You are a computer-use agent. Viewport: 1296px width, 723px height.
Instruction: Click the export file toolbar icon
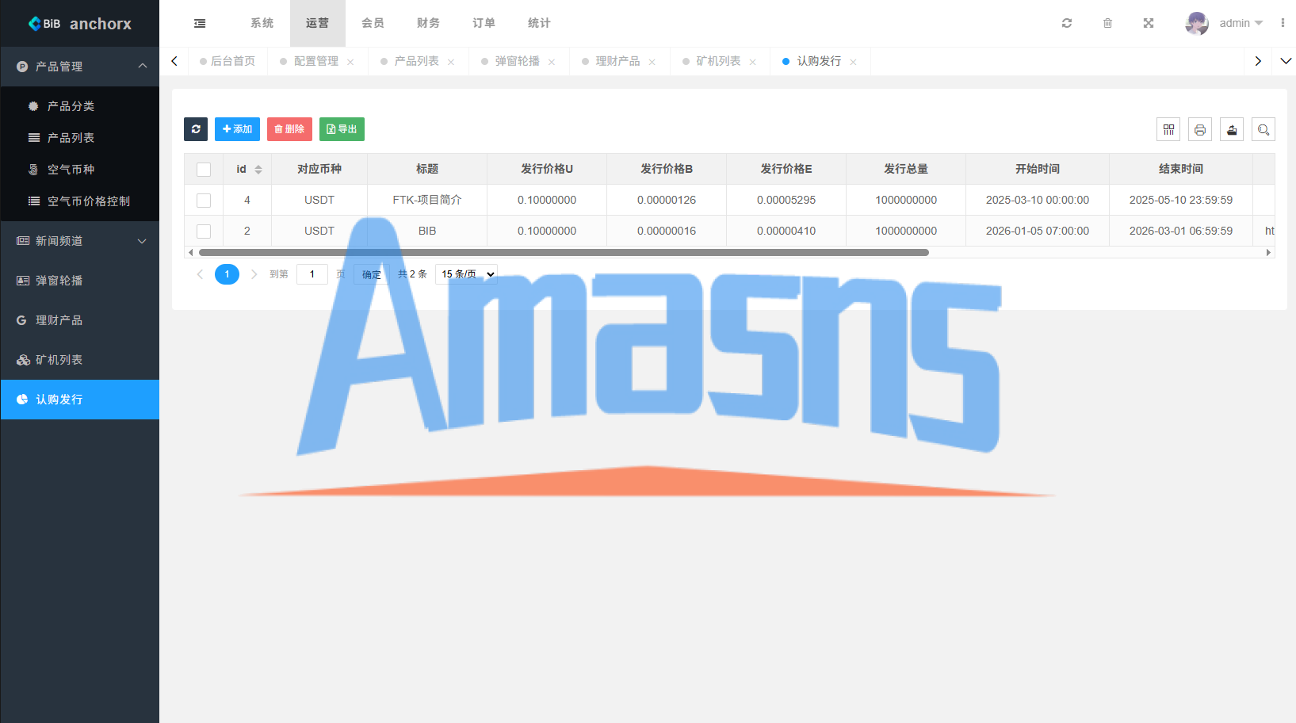click(1232, 129)
